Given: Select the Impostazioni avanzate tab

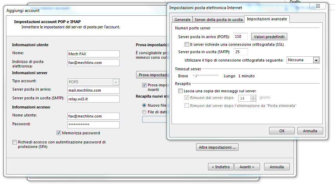Looking at the screenshot, I should click(x=267, y=19).
